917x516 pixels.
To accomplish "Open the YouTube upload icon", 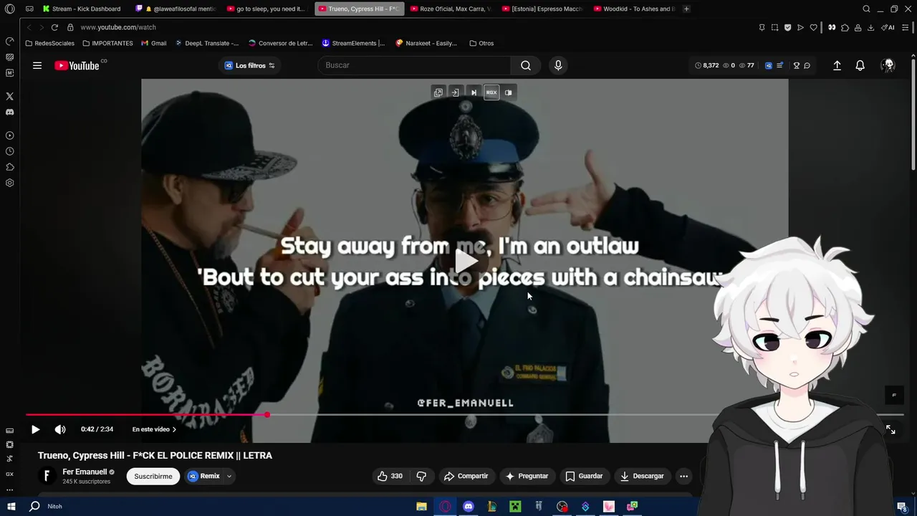I will (837, 65).
